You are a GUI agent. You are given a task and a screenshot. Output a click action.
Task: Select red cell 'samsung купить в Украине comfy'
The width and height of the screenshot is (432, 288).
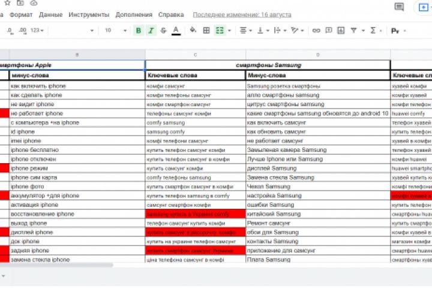click(x=196, y=214)
